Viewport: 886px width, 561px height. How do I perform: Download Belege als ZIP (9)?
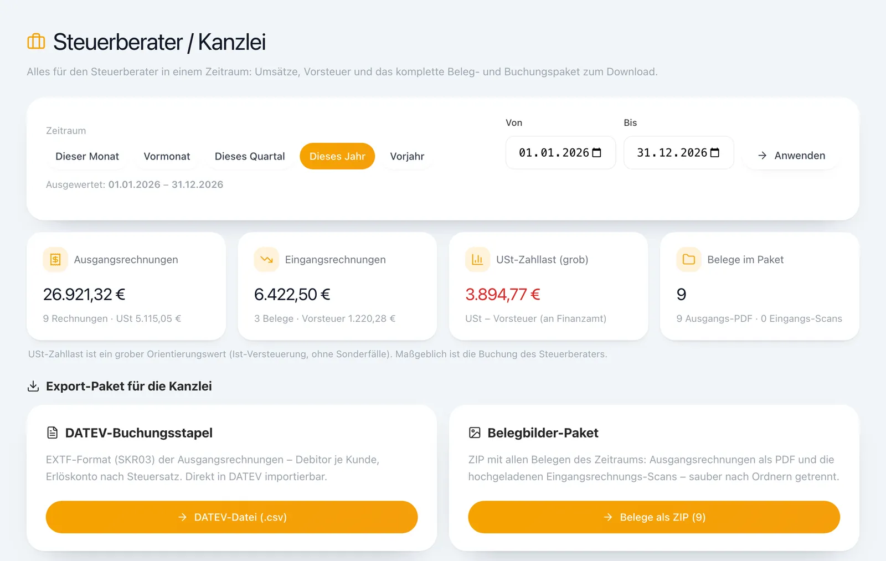tap(654, 517)
